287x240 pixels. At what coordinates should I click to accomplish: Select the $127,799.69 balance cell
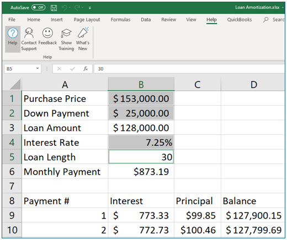pos(253,230)
